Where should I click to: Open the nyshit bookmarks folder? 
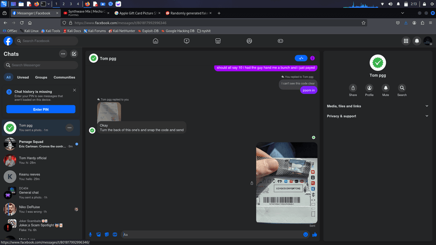[x=204, y=31]
